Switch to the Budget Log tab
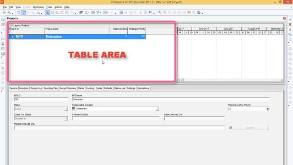The width and height of the screenshot is (293, 165). pos(36,88)
